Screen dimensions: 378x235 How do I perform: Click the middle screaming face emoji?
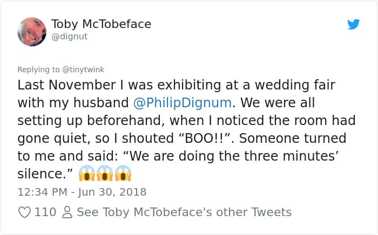[x=105, y=174]
